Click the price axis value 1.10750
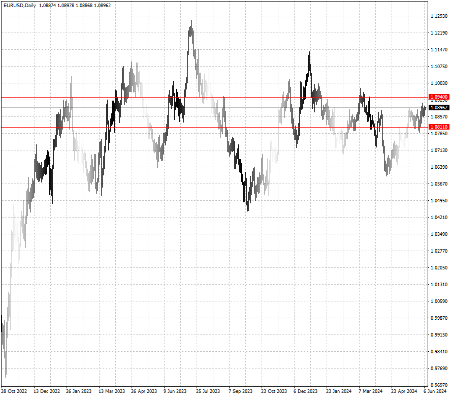 click(x=439, y=67)
